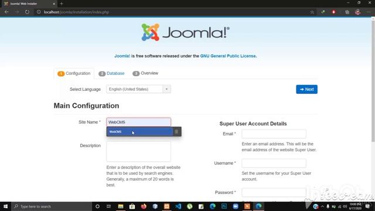Viewport: 375px width, 211px height.
Task: Open the browser profile avatar
Action: click(x=358, y=12)
